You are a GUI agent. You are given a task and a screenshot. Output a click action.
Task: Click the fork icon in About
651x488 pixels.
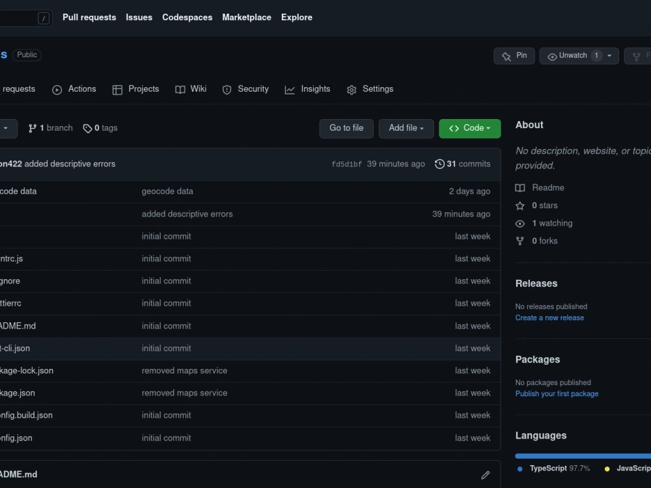tap(519, 241)
